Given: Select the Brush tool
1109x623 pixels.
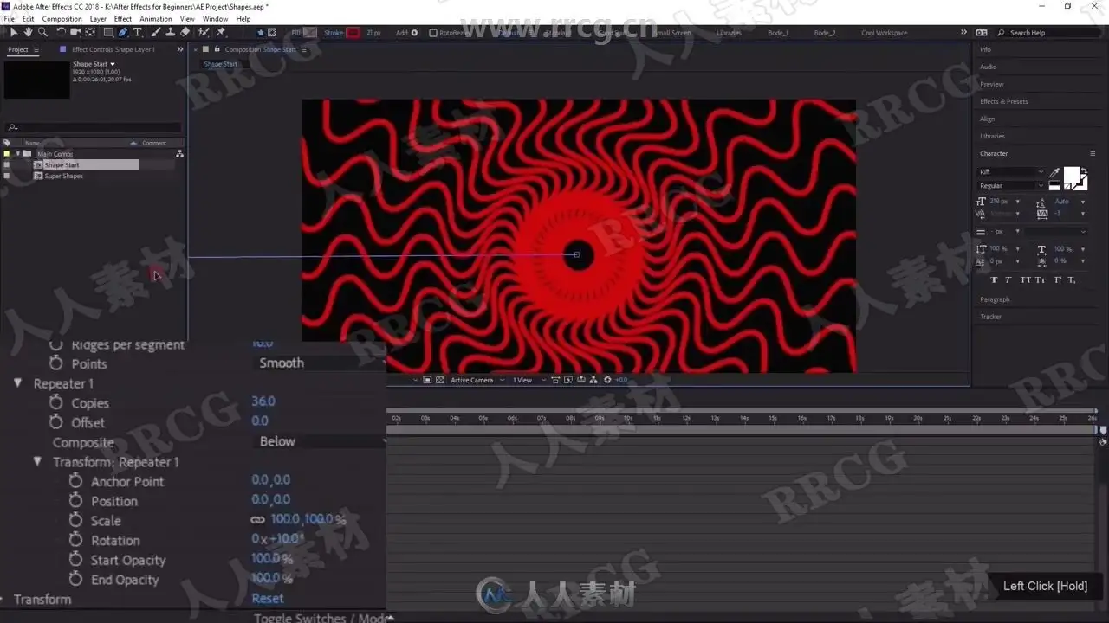Looking at the screenshot, I should [156, 33].
